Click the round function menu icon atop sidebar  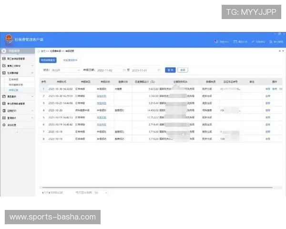click(4, 51)
